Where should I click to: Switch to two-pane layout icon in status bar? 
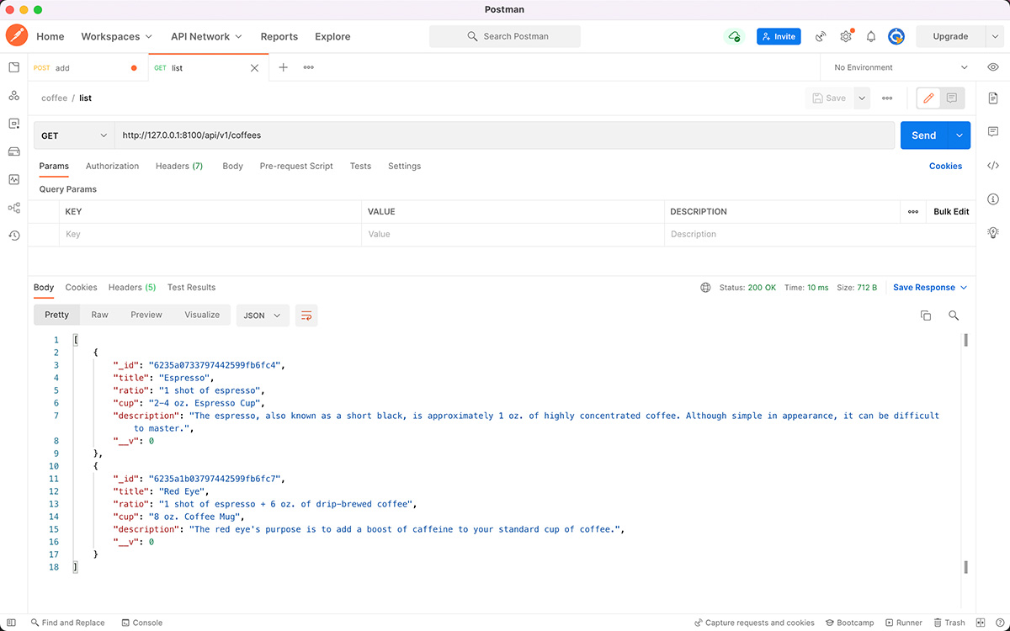(980, 623)
